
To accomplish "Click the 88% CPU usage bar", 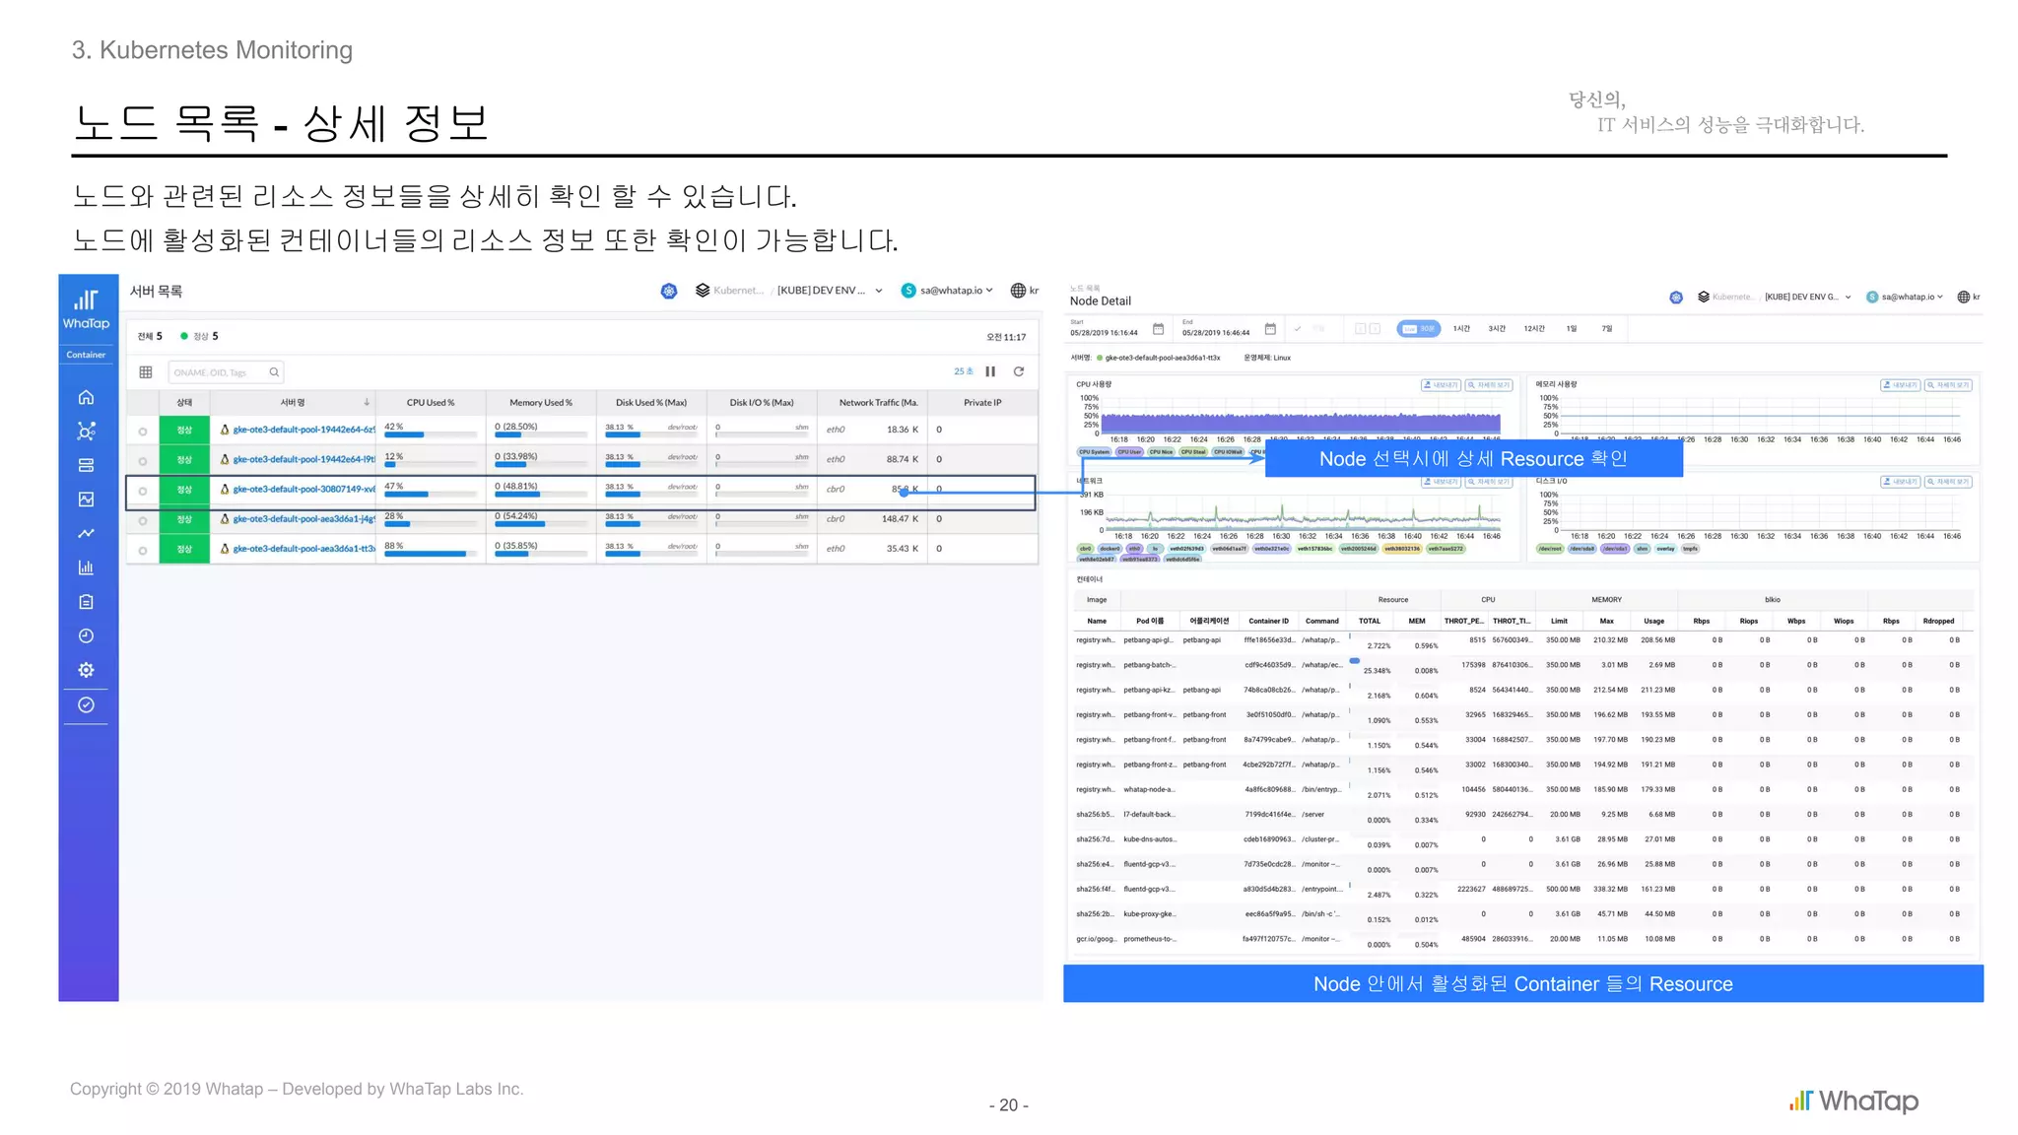I will (x=426, y=554).
